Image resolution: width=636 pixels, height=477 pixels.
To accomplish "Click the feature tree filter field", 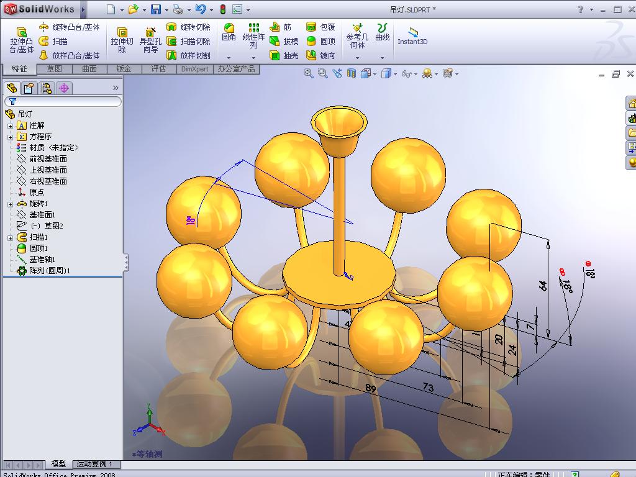I will [x=63, y=101].
